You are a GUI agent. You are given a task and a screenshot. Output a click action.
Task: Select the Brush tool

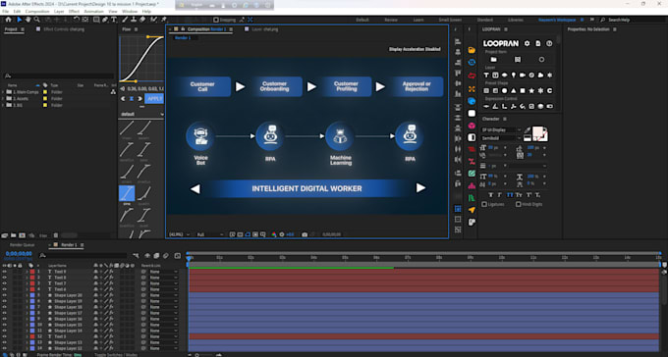125,20
